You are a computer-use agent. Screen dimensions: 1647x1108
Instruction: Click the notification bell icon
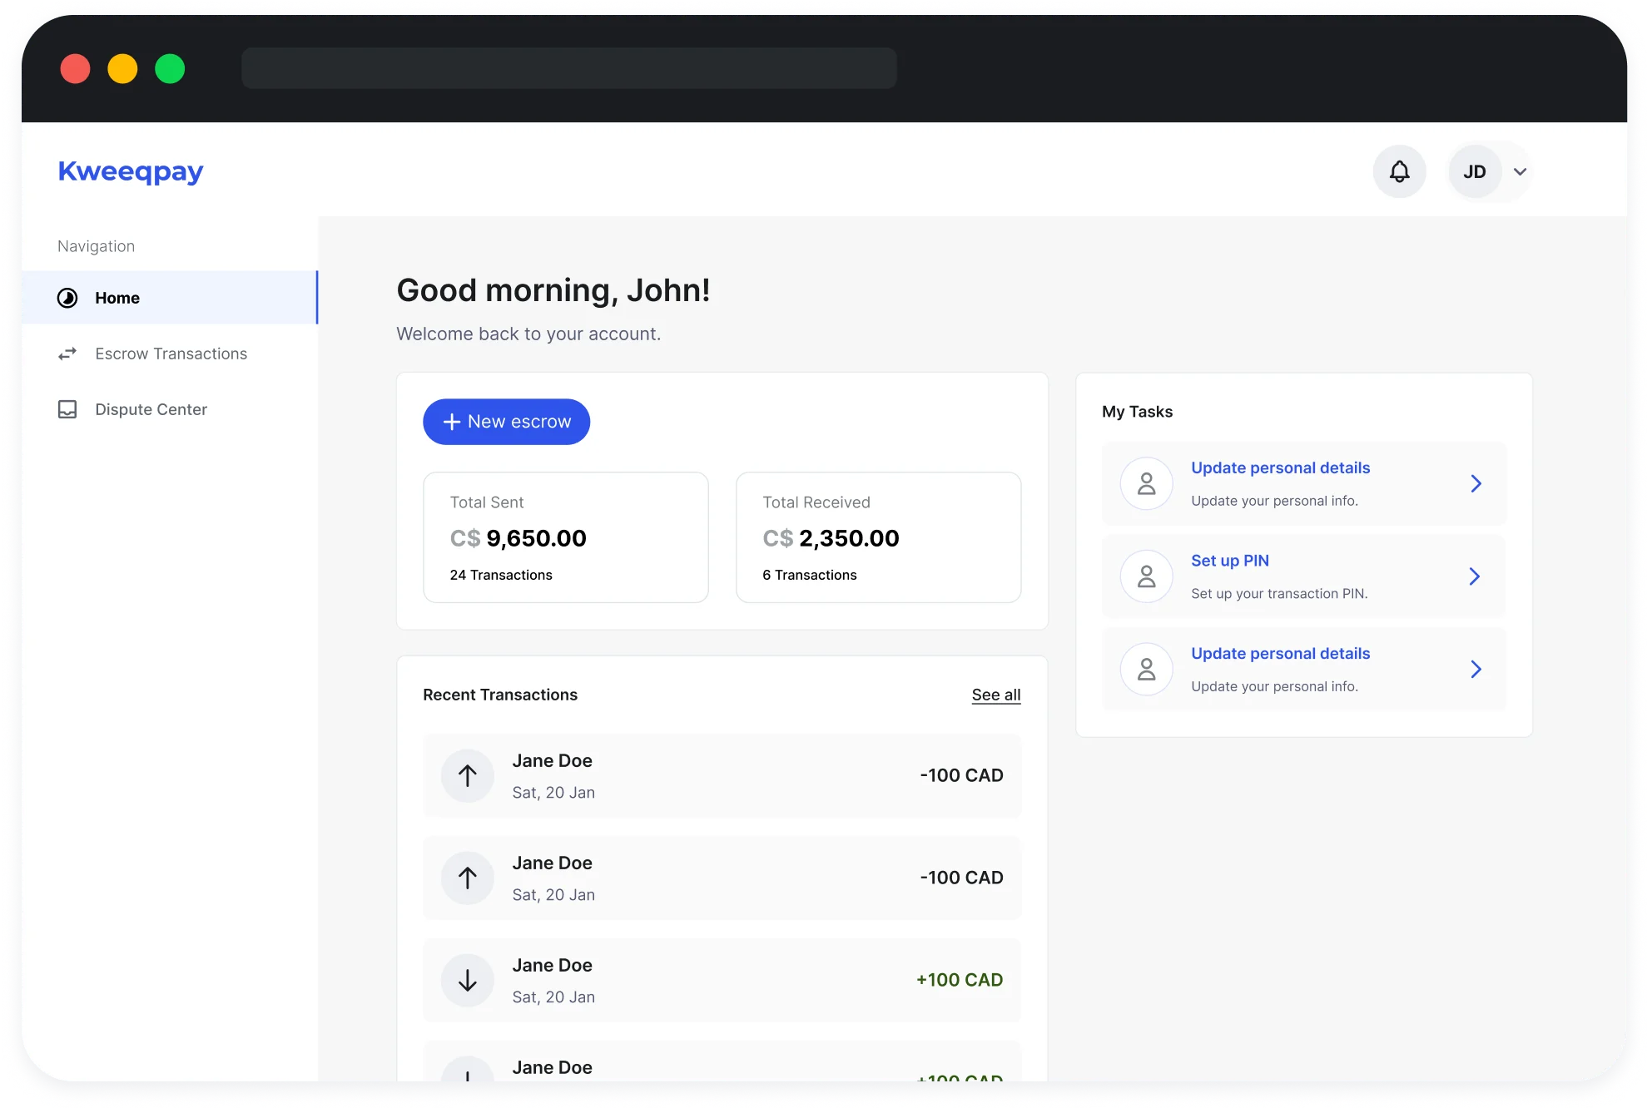click(x=1400, y=171)
